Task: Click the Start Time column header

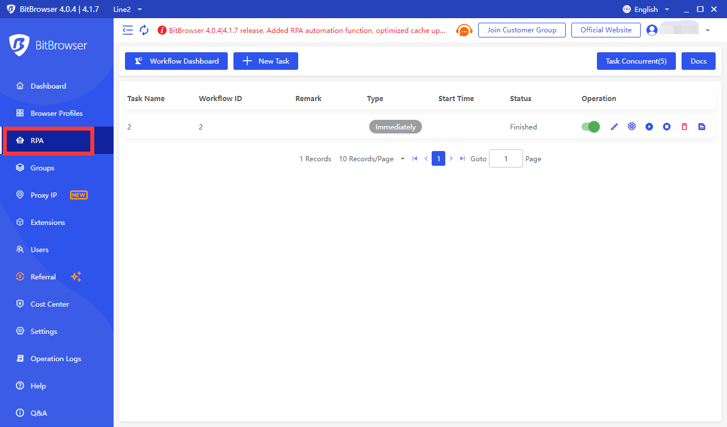Action: point(456,98)
